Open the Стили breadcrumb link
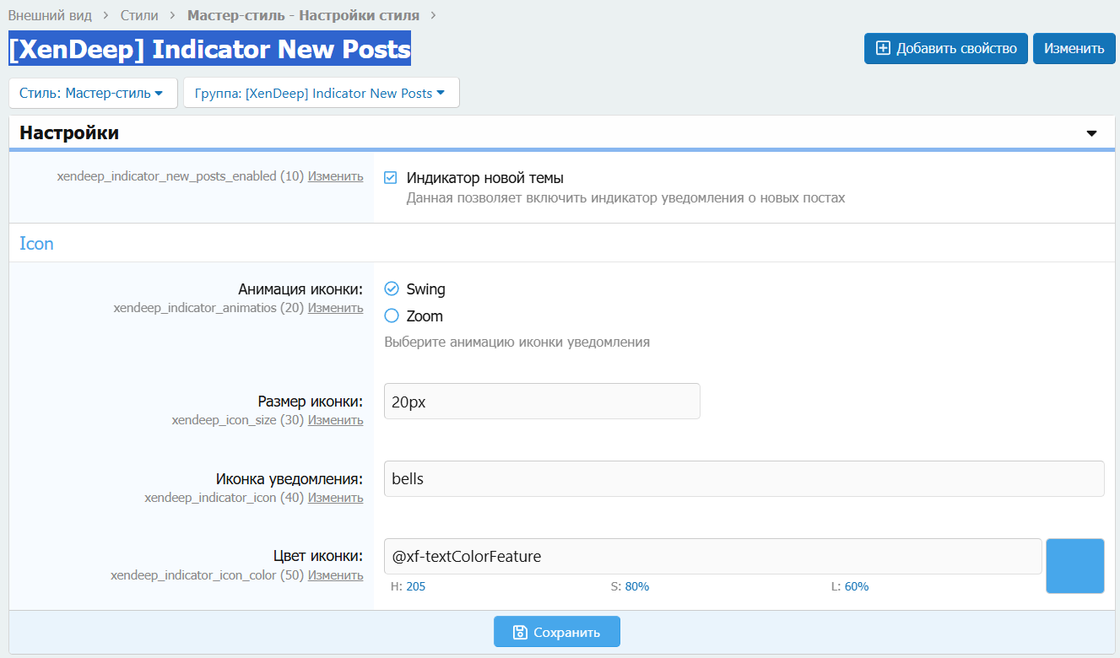 pos(138,15)
